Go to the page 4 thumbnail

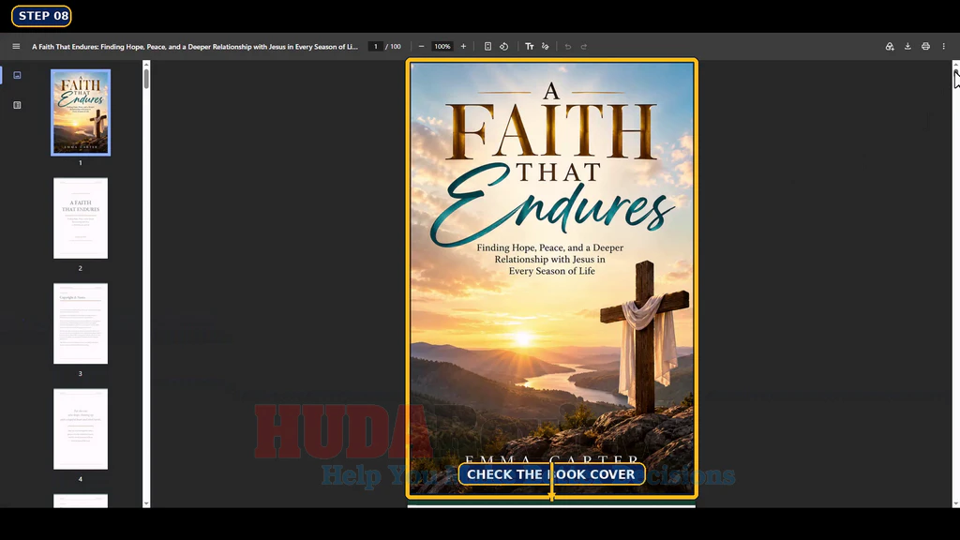[81, 428]
